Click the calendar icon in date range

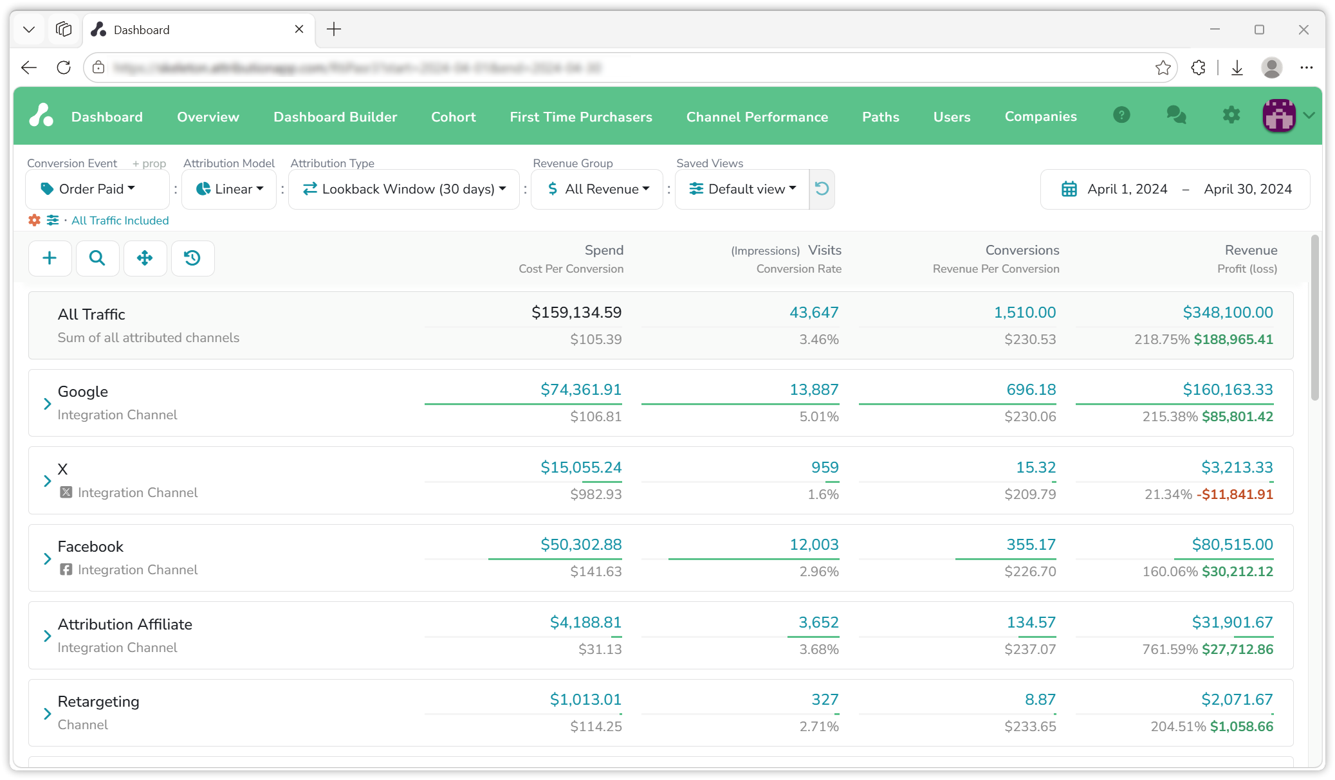click(1069, 189)
